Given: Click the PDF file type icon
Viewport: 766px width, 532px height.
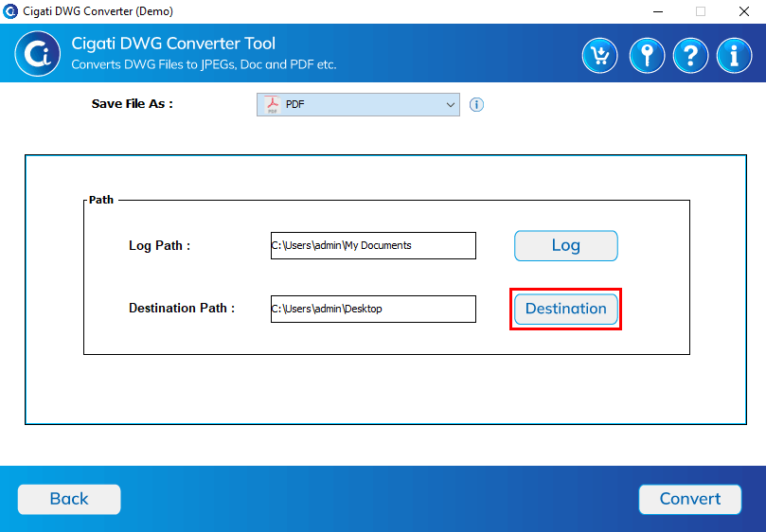Looking at the screenshot, I should click(x=272, y=104).
